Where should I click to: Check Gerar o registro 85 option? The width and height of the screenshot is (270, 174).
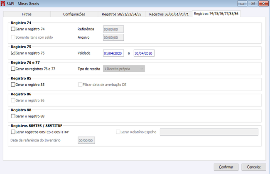tap(13, 85)
